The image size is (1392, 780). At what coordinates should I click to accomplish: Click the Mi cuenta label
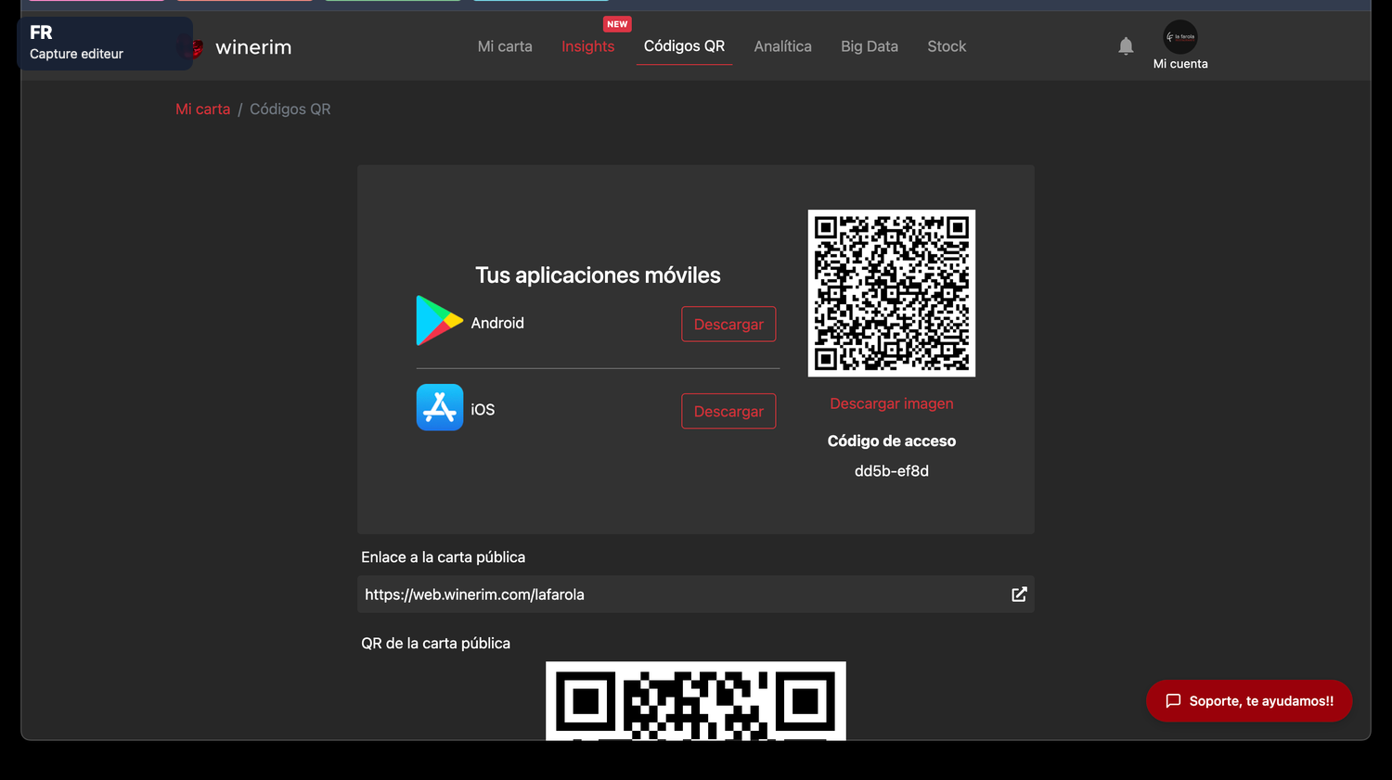(1180, 64)
